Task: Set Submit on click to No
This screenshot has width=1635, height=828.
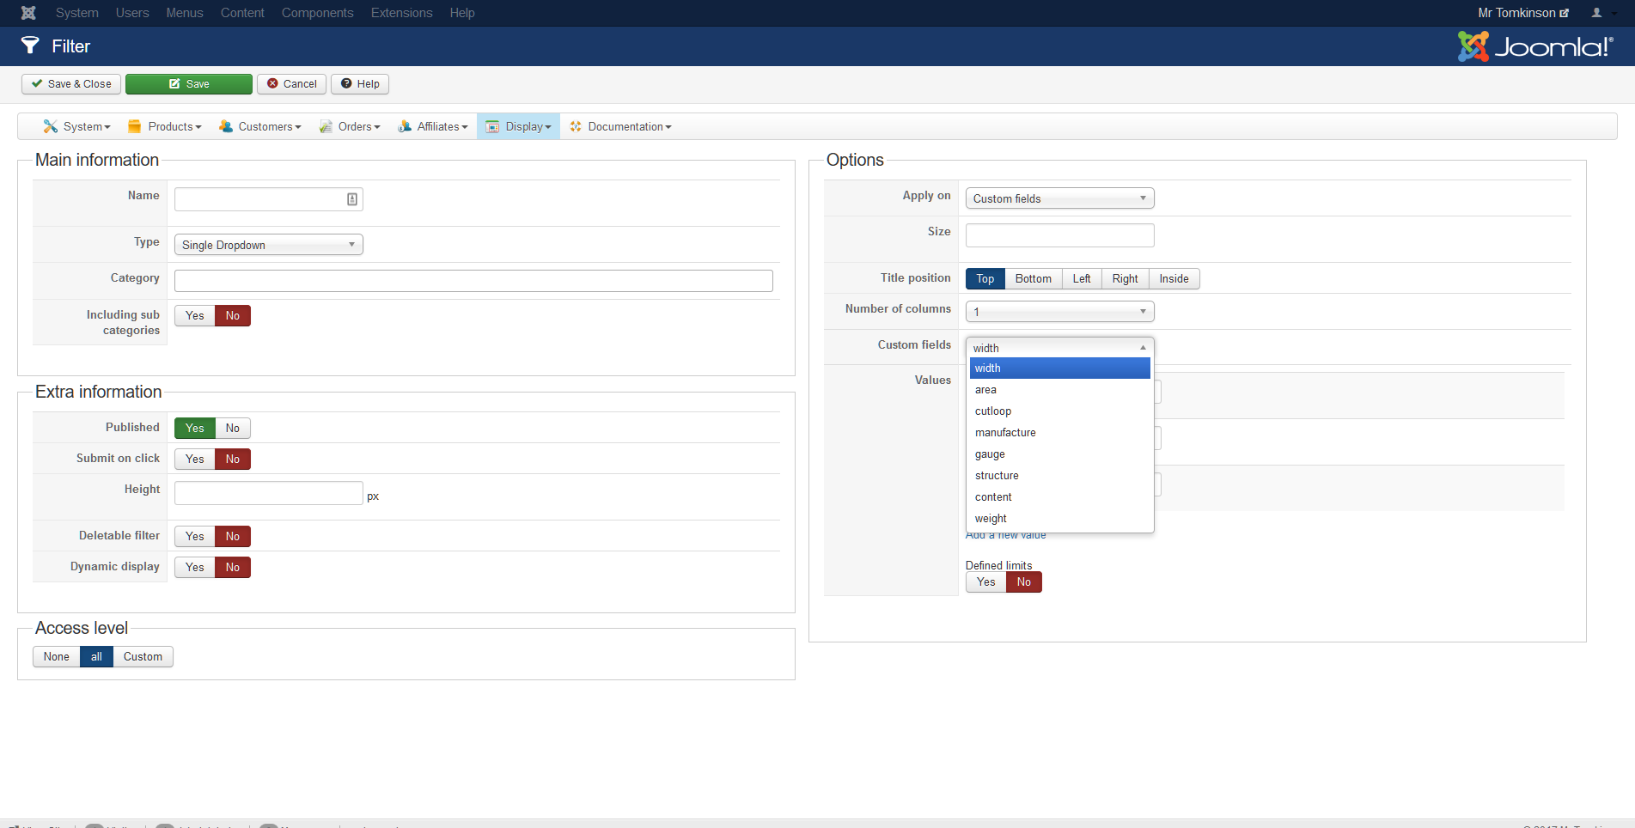Action: [x=233, y=460]
